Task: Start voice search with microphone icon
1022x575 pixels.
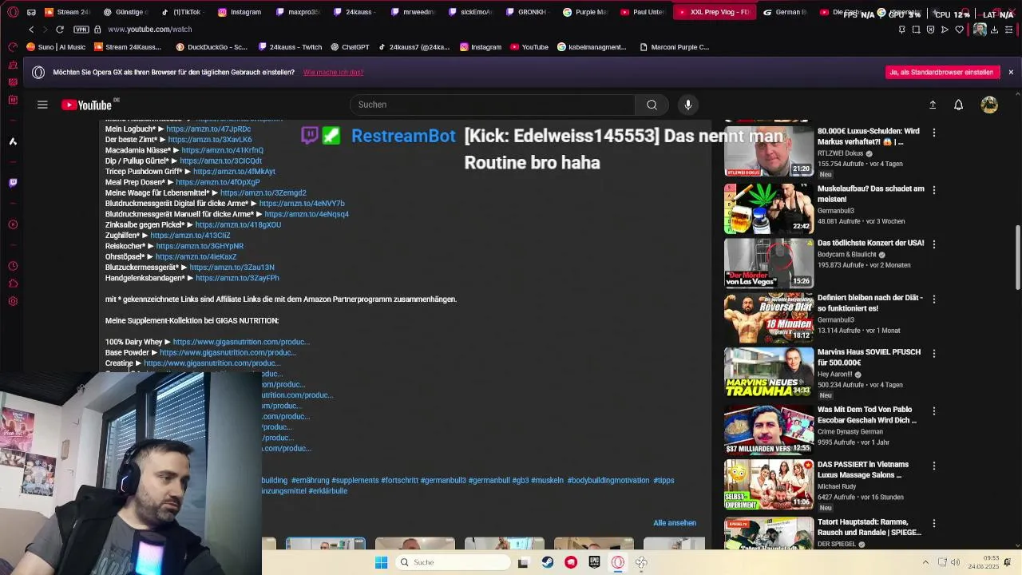Action: [688, 105]
